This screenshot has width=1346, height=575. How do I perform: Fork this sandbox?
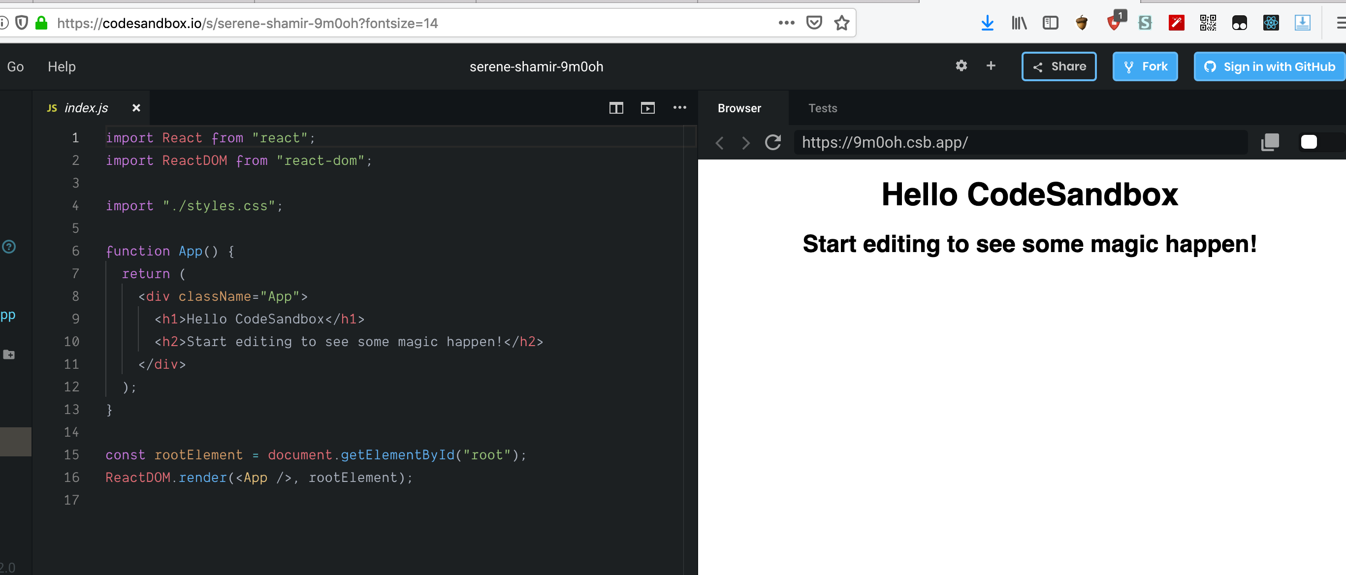point(1145,66)
